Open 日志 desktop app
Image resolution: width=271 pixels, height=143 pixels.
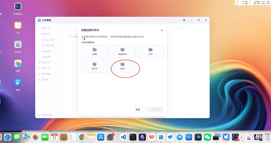18,28
